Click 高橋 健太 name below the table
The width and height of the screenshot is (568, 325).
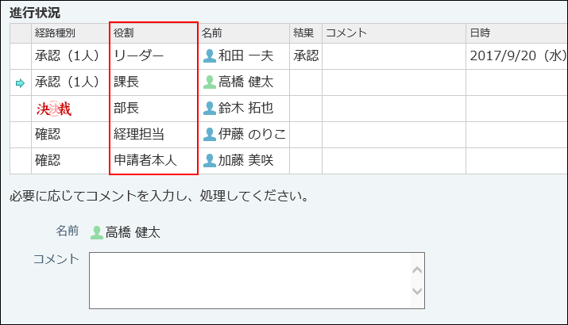pyautogui.click(x=133, y=233)
